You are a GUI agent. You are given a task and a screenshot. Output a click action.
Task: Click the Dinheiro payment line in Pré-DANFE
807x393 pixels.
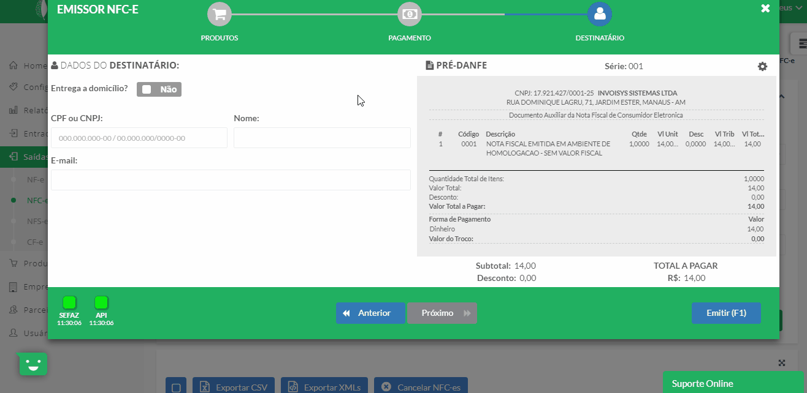click(x=597, y=229)
